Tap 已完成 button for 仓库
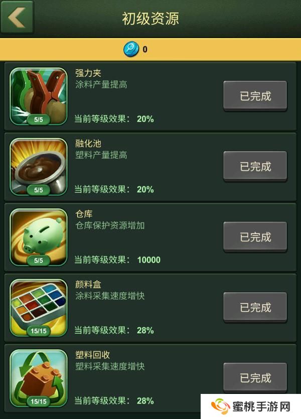 255,237
